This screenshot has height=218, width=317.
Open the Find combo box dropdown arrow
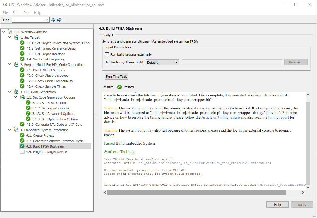tap(47, 20)
